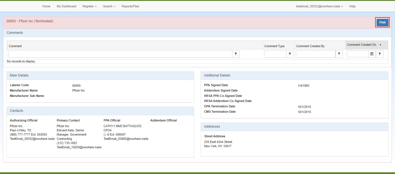Click filter icon for Comment Type column
Image resolution: width=395 pixels, height=174 pixels.
290,54
